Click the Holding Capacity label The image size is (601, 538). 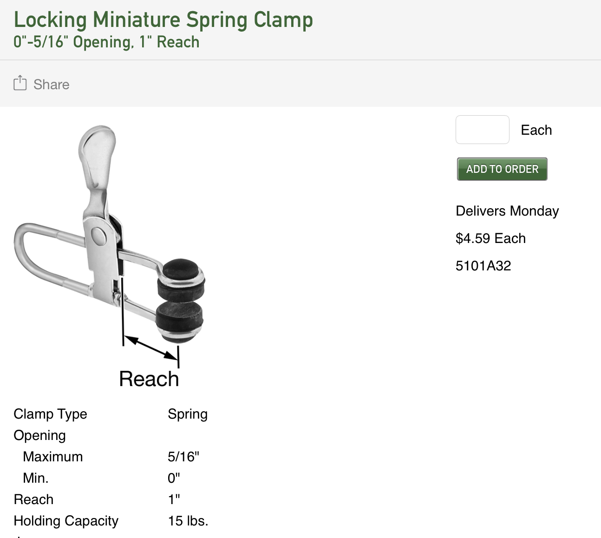click(66, 521)
